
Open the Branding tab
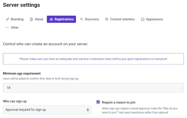coord(15,19)
